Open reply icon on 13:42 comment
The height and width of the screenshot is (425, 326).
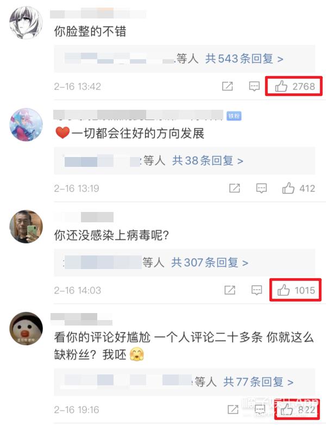pyautogui.click(x=254, y=86)
